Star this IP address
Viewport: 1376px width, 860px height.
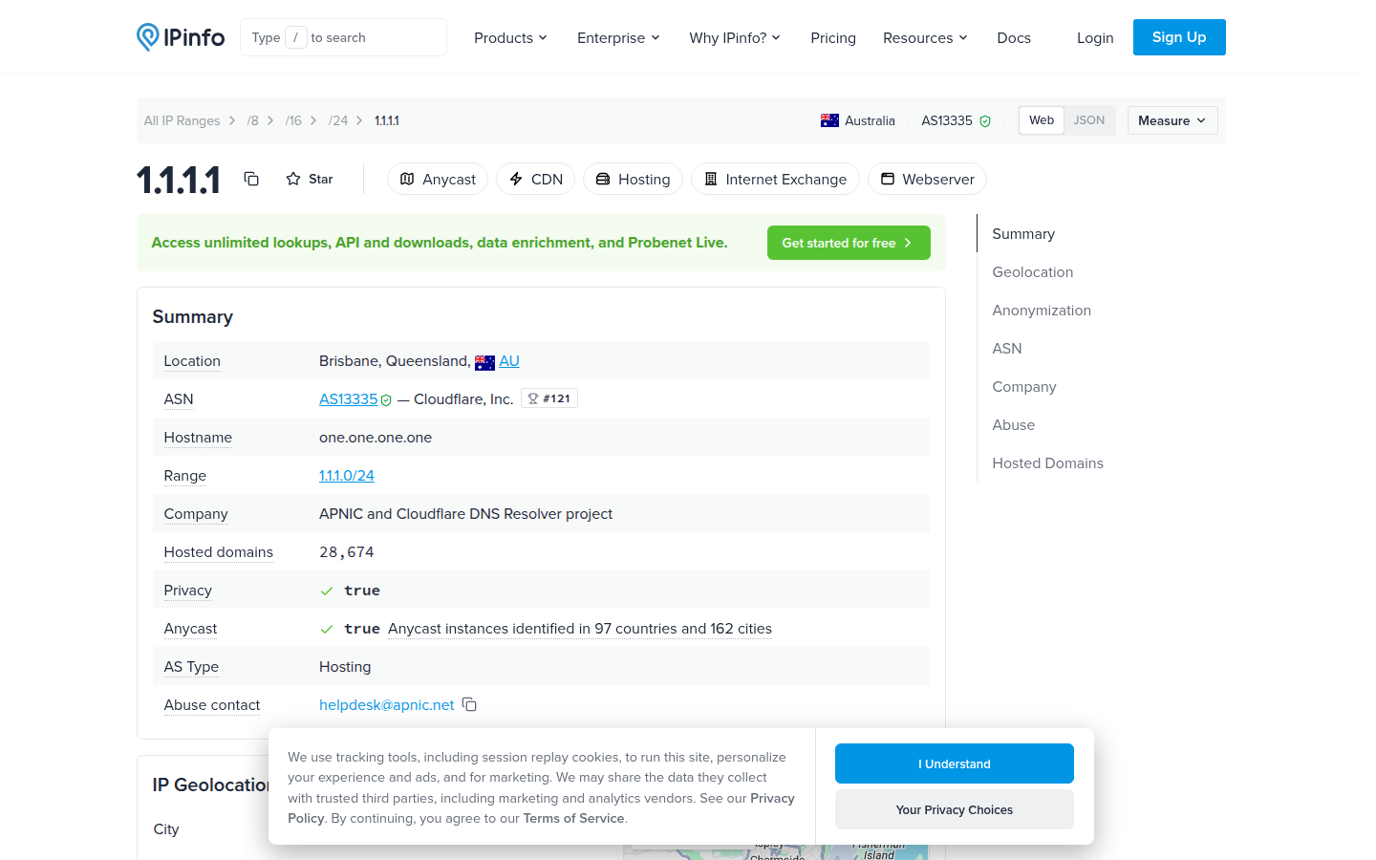[310, 179]
